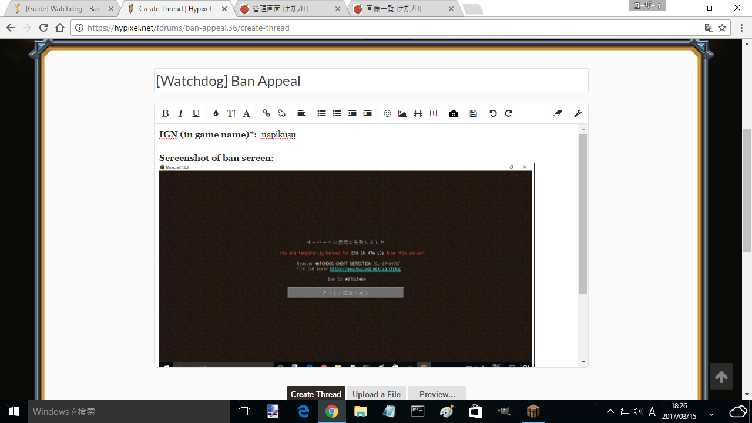Image resolution: width=752 pixels, height=423 pixels.
Task: Open the Chrome menu
Action: 741,28
